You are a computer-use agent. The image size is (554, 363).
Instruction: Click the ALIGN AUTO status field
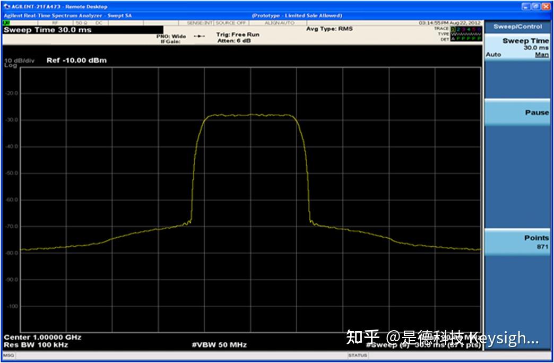[x=279, y=23]
